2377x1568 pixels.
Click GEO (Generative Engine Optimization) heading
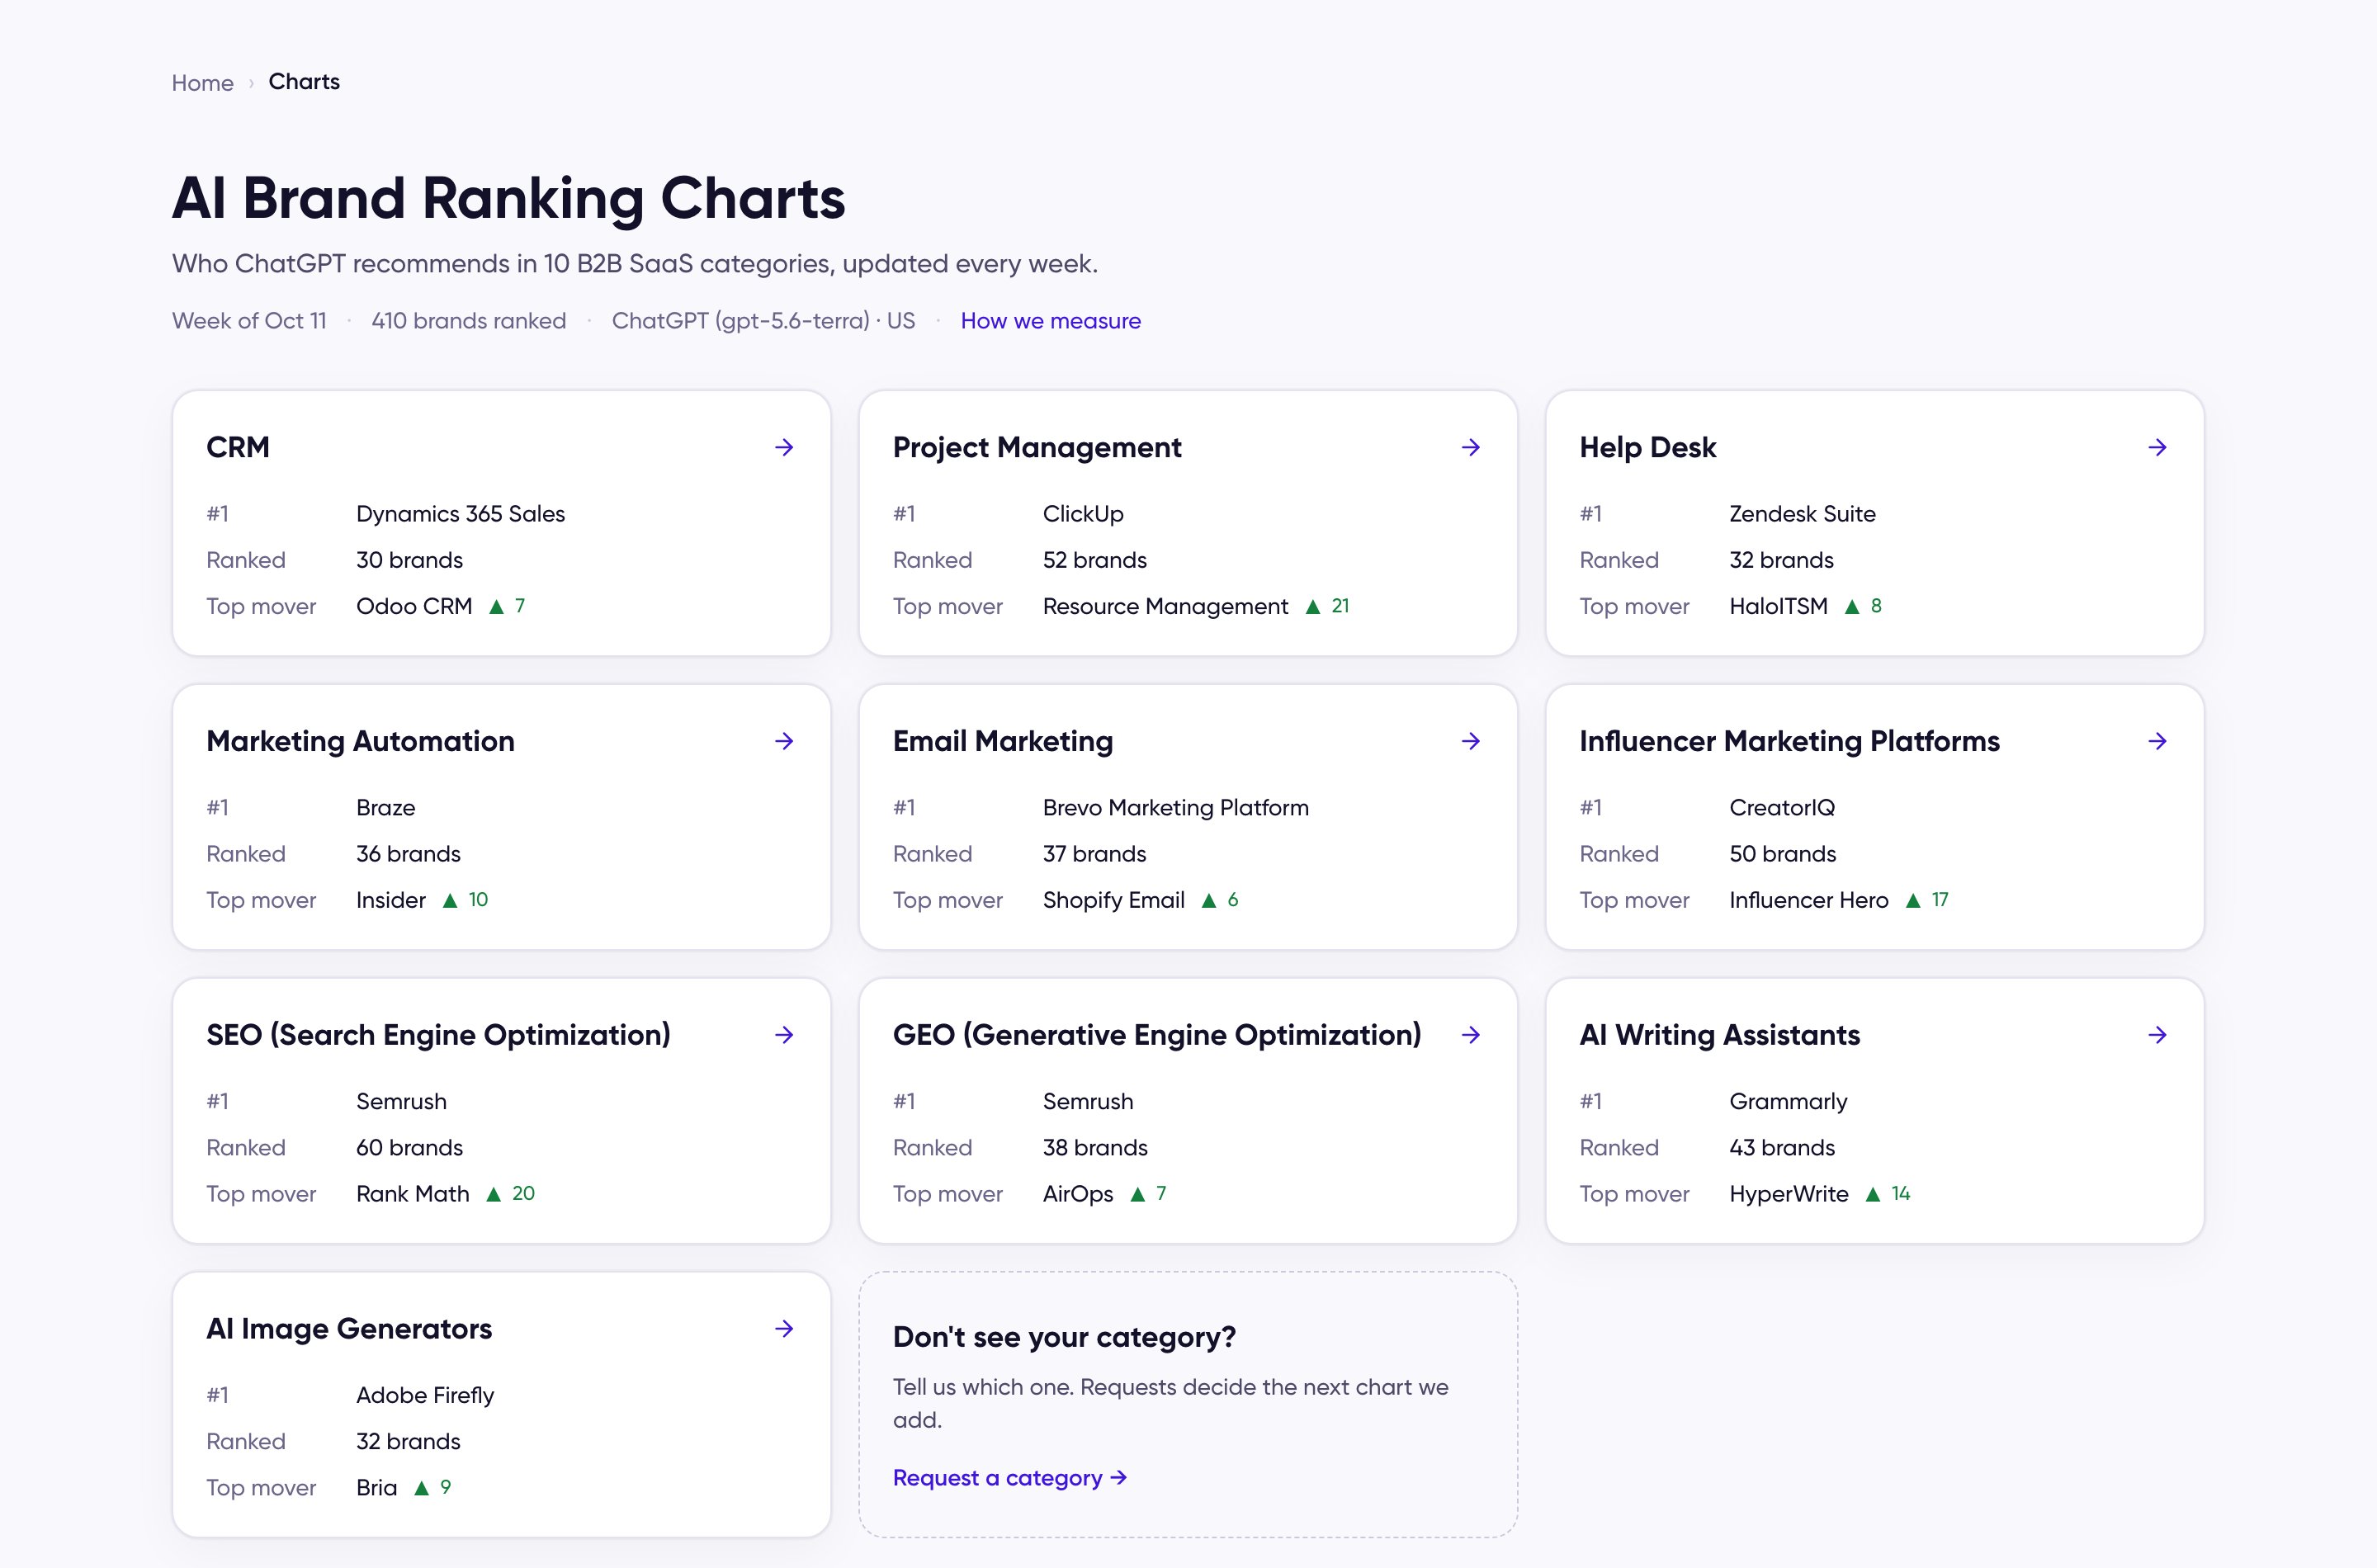(x=1156, y=1035)
